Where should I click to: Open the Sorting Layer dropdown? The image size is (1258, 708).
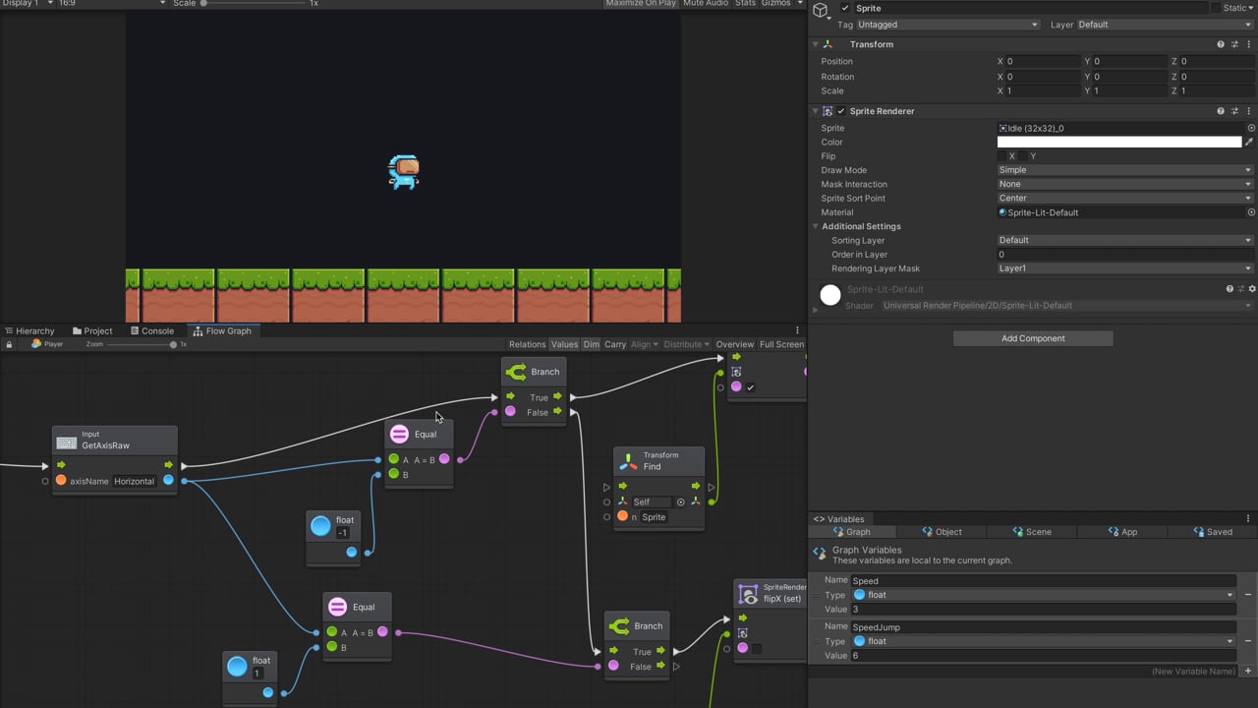(x=1125, y=240)
